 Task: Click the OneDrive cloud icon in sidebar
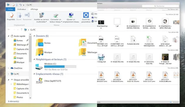pos(12,68)
